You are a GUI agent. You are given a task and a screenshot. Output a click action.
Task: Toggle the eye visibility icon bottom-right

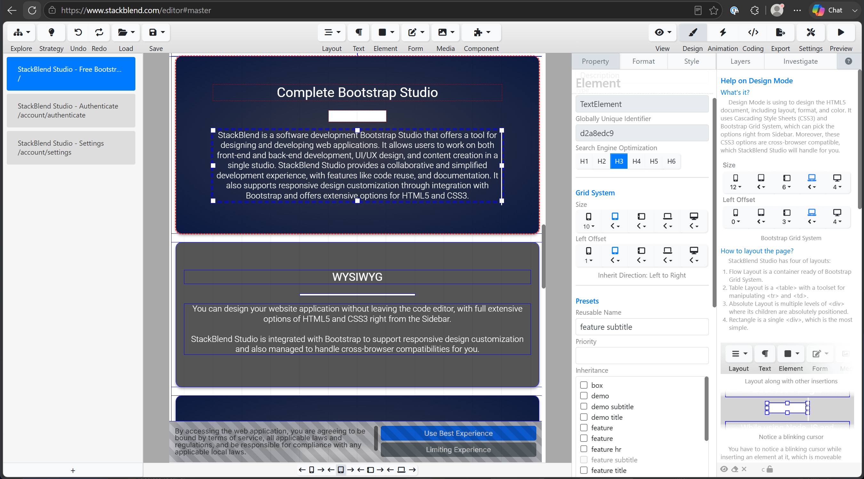tap(724, 469)
